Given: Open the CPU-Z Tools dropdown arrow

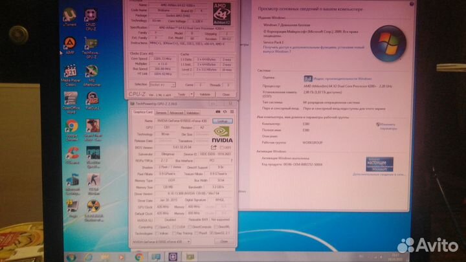Looking at the screenshot, I should click(192, 94).
